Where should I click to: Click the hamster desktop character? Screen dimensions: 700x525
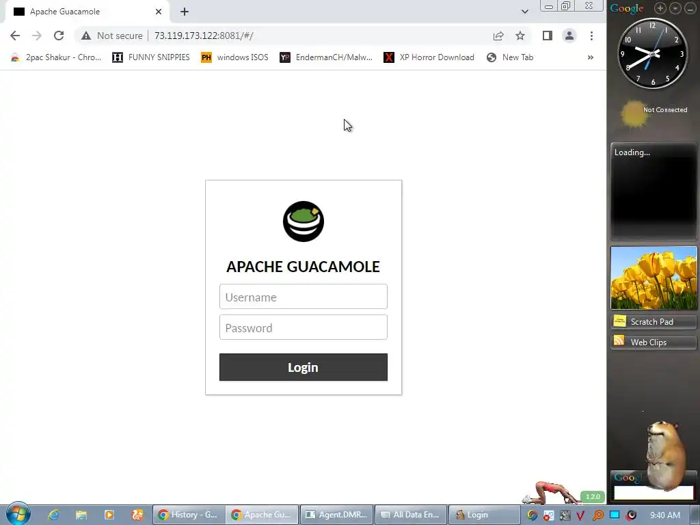pyautogui.click(x=665, y=455)
